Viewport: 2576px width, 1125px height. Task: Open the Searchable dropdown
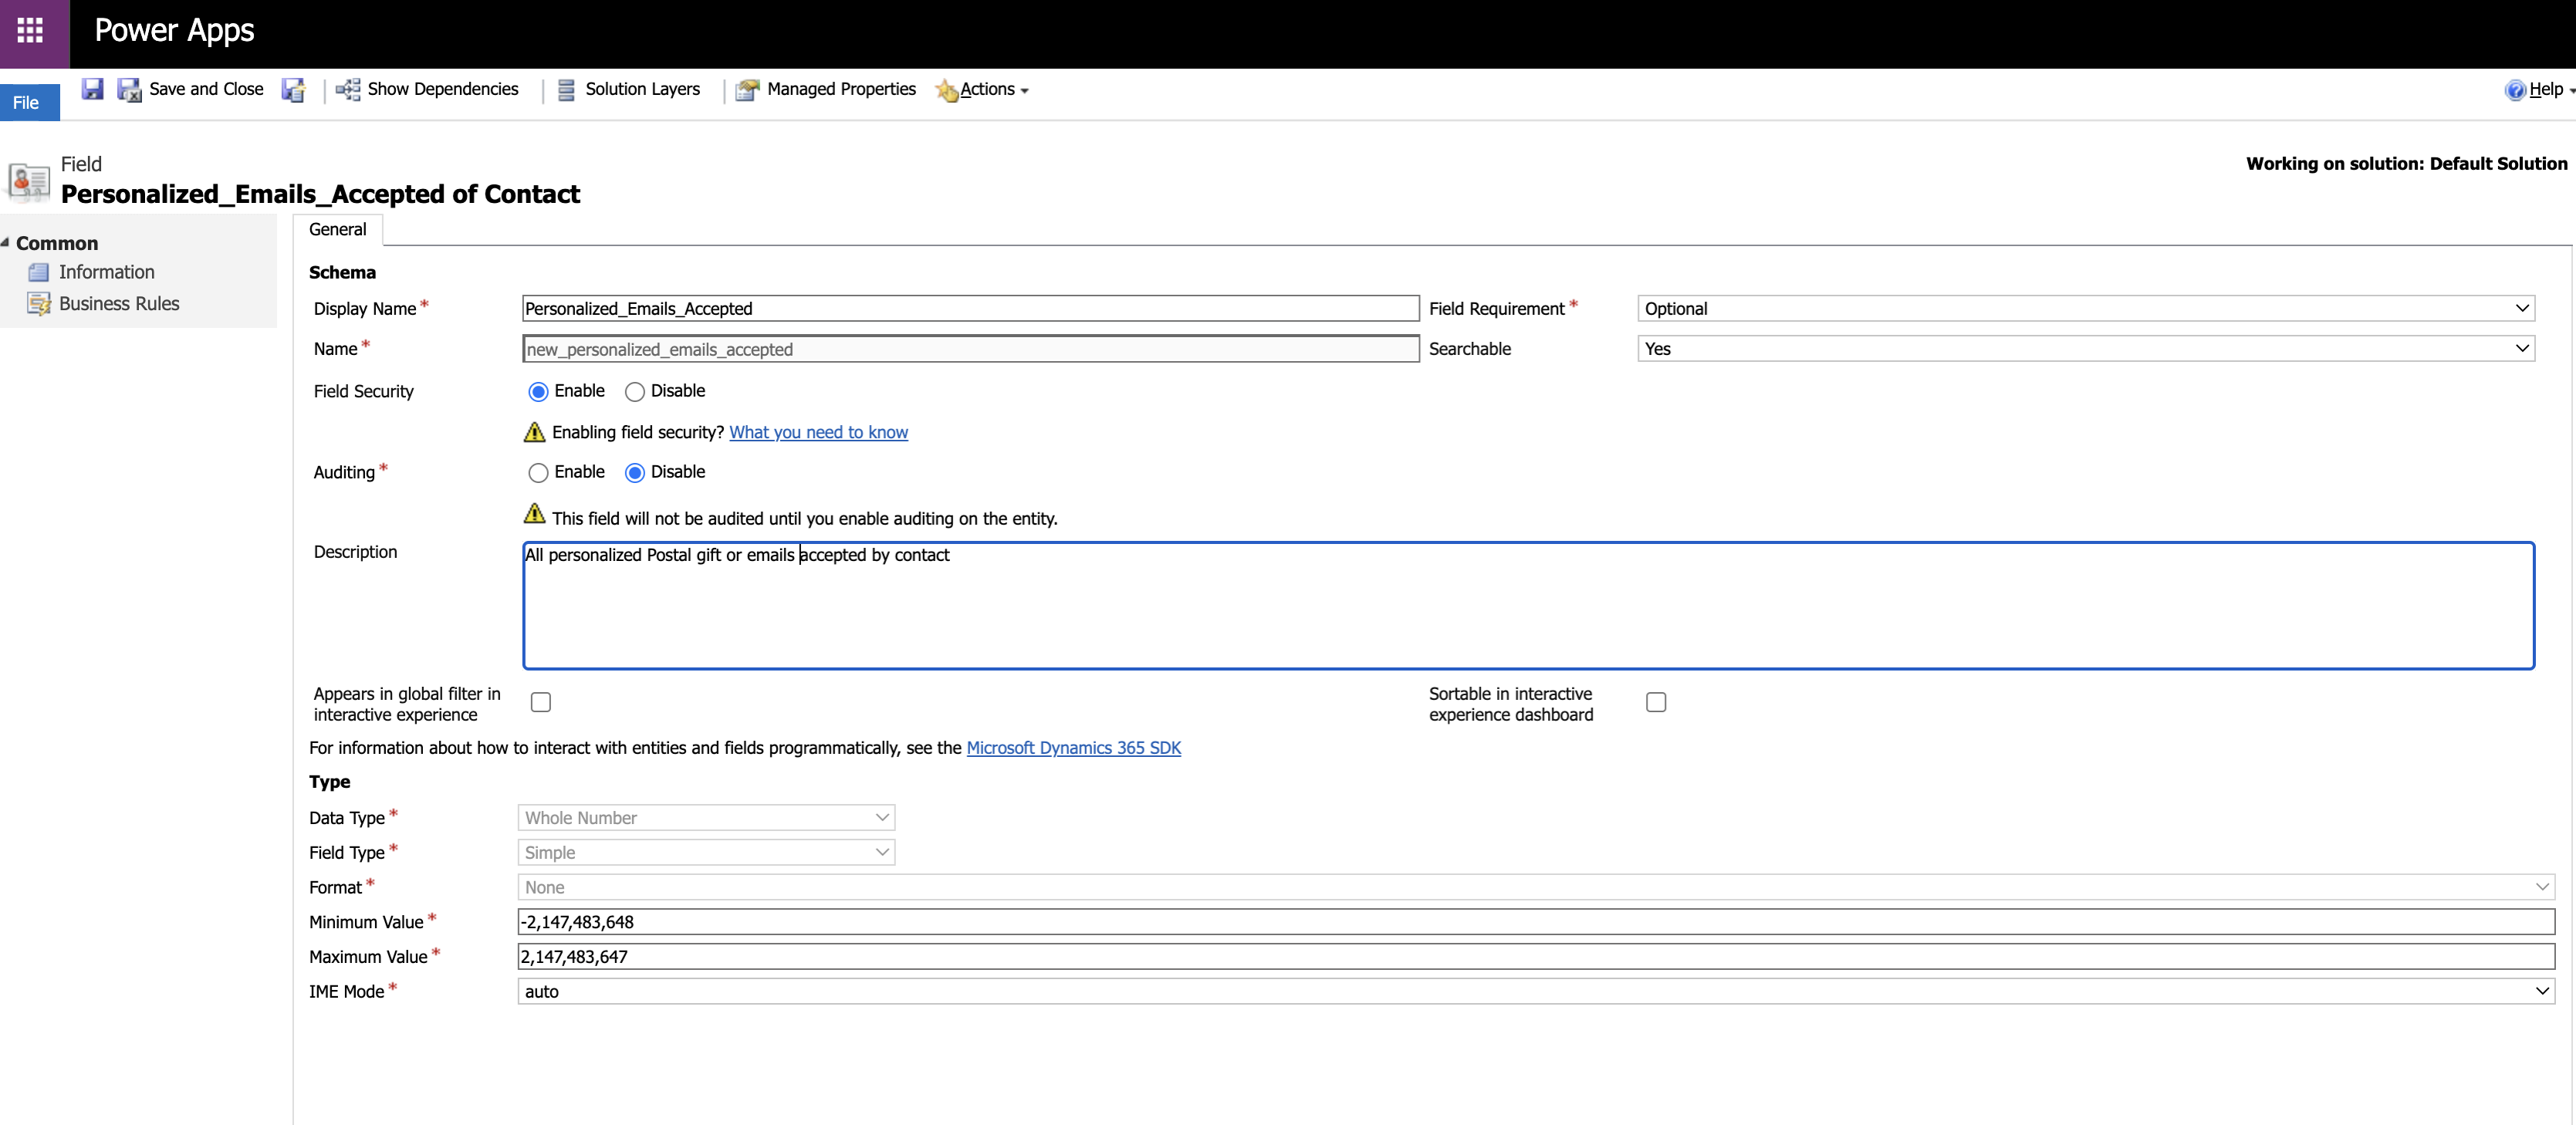pyautogui.click(x=2085, y=349)
